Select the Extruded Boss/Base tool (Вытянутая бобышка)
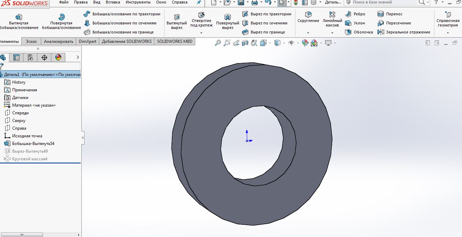 [x=19, y=22]
